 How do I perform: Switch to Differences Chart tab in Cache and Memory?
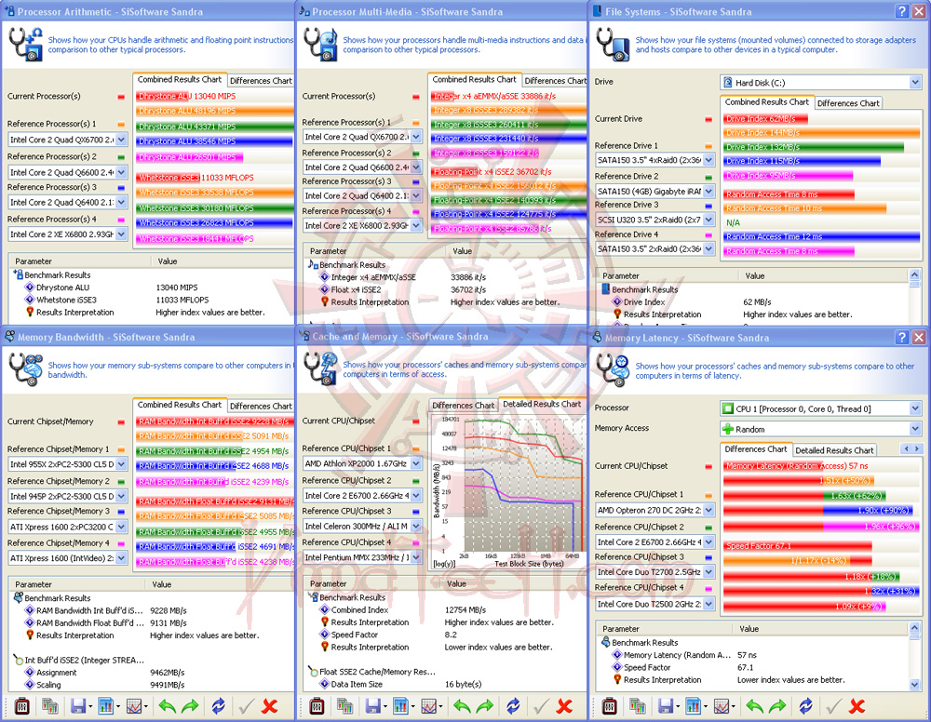tap(463, 406)
